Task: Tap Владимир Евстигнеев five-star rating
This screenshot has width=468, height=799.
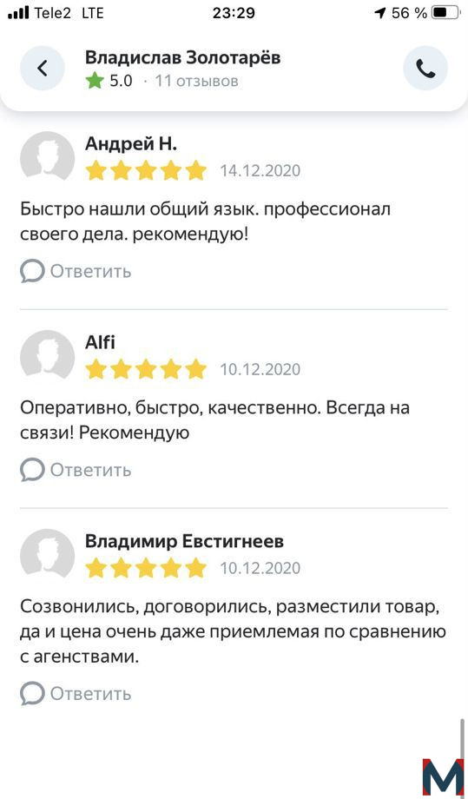Action: coord(146,568)
